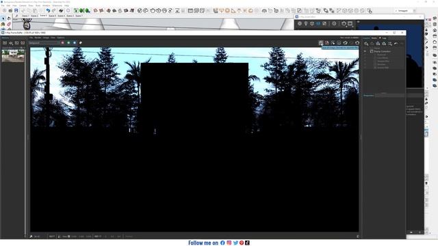Open VFB Image menu
438x246 pixels.
pos(46,38)
